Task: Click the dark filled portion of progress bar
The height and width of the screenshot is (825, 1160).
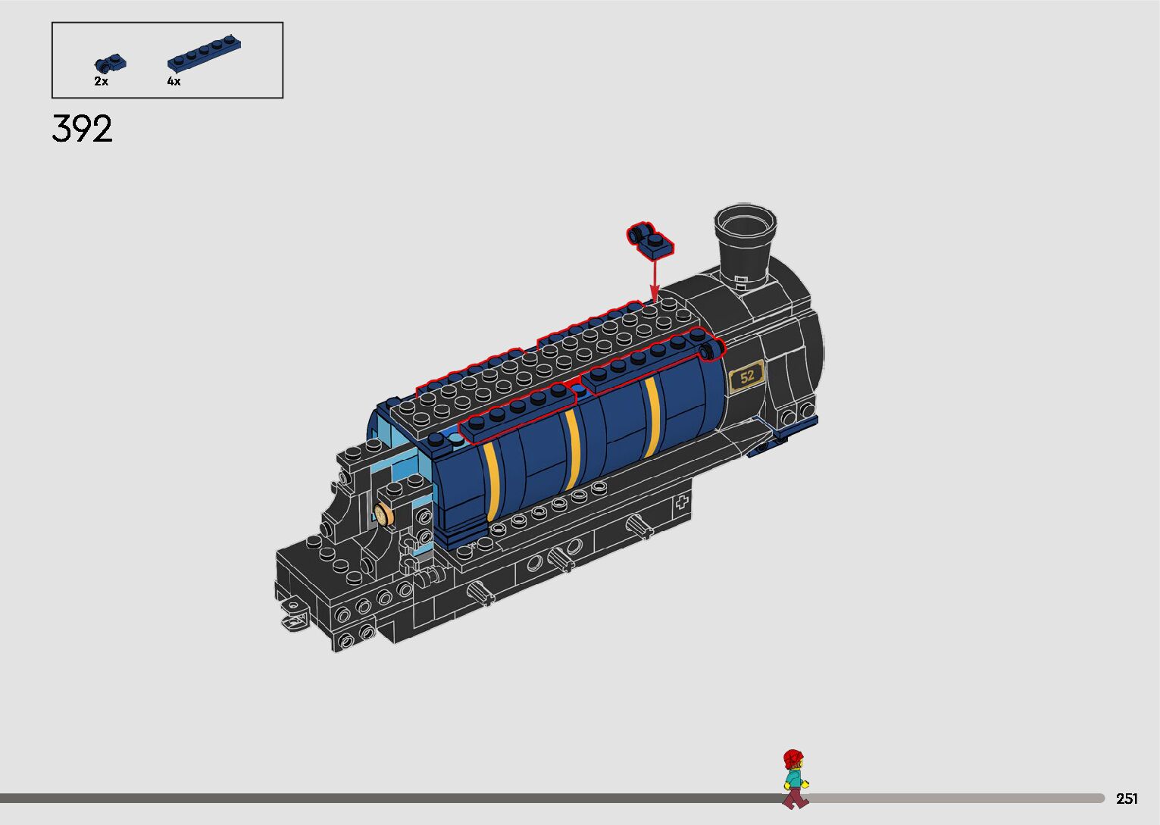Action: point(379,798)
